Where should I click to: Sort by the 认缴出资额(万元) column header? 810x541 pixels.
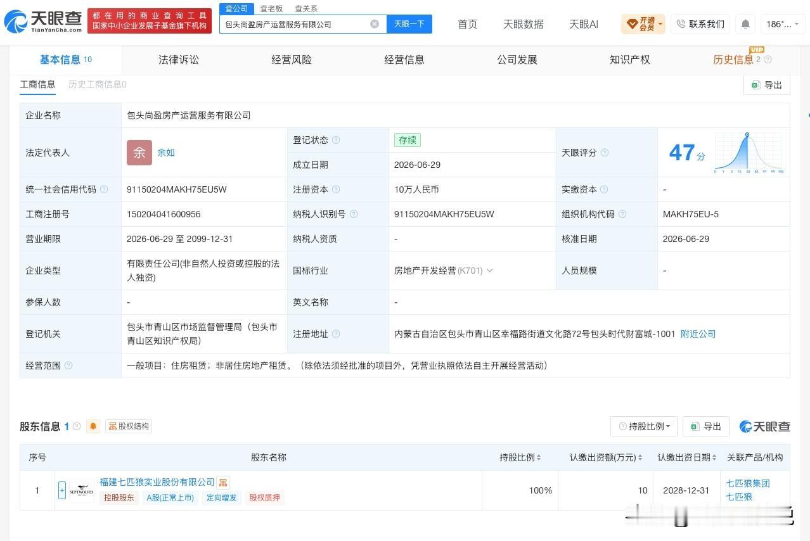(606, 457)
